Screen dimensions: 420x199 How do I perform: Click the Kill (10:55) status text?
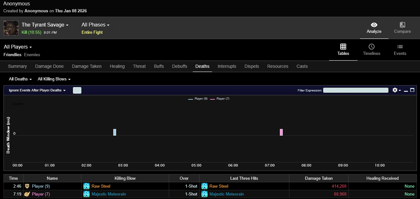pyautogui.click(x=32, y=32)
